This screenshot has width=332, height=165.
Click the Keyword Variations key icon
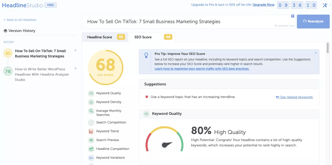point(91,158)
